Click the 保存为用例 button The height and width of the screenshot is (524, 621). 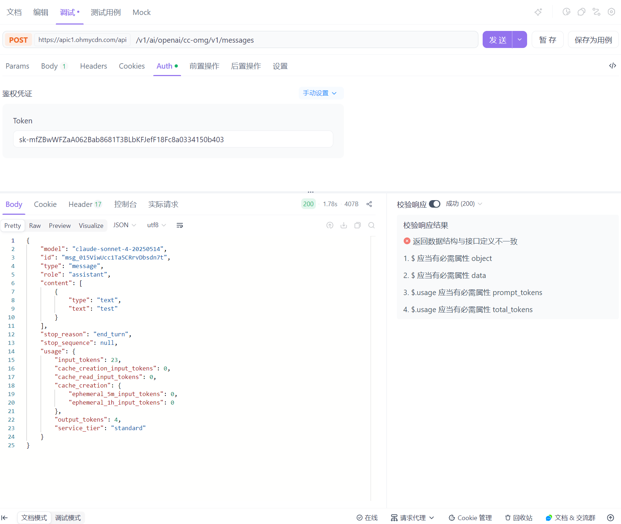[x=593, y=40]
